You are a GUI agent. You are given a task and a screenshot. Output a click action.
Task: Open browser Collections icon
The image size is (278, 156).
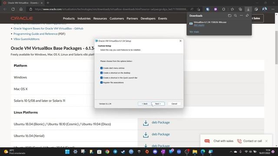pyautogui.click(x=240, y=9)
